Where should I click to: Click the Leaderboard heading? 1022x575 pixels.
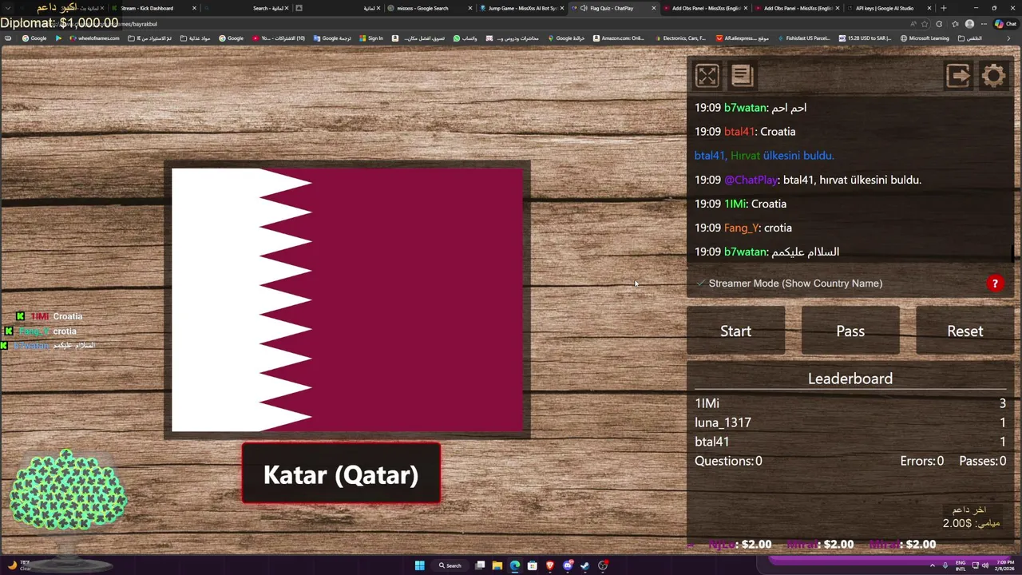pos(850,379)
